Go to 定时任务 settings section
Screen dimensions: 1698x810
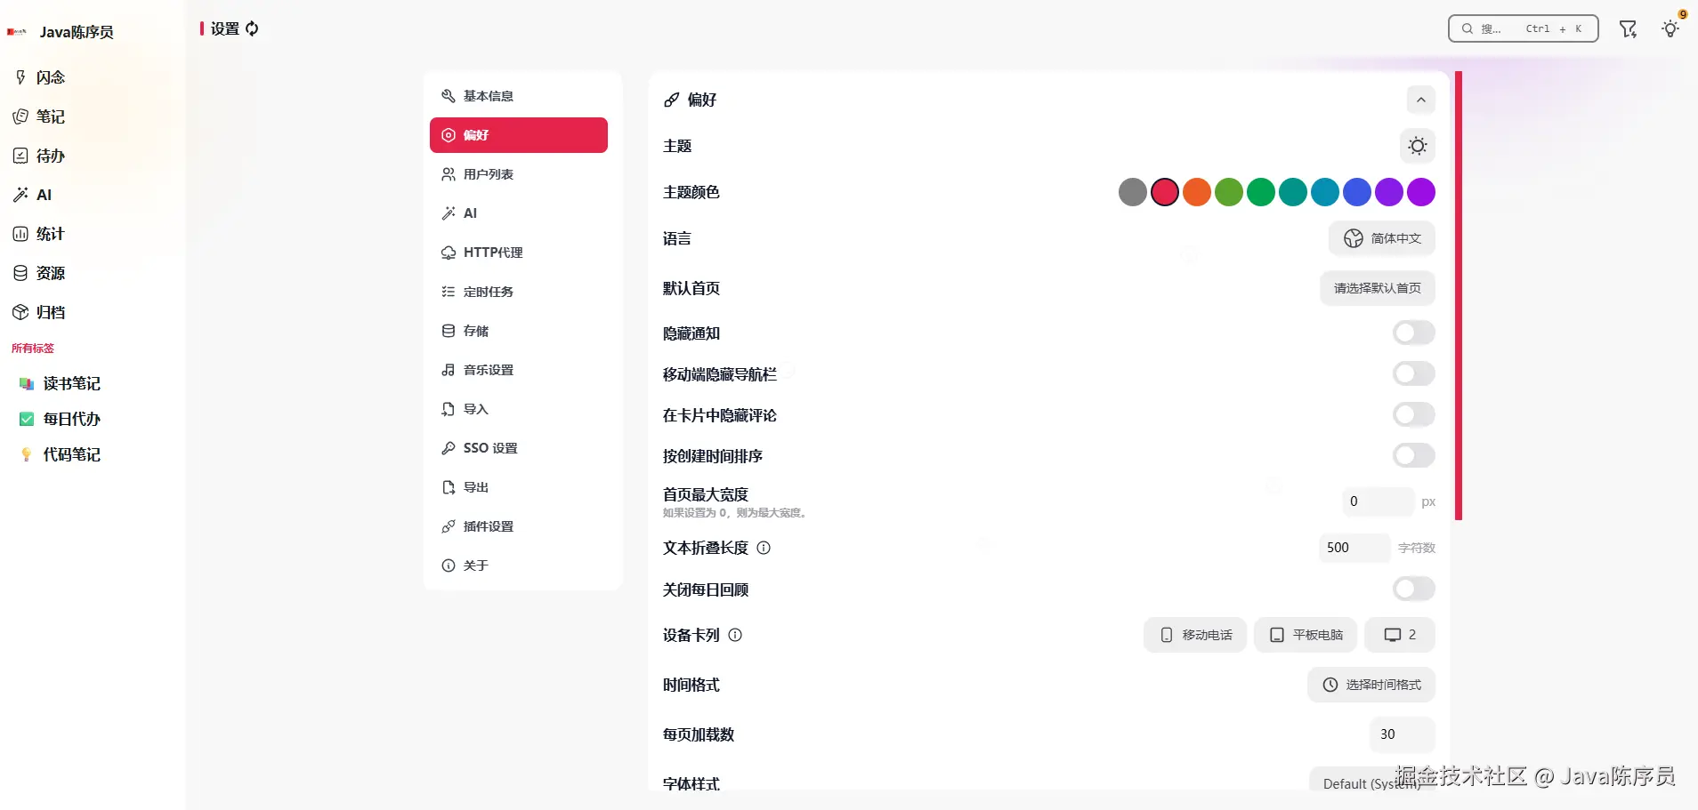[x=519, y=292]
